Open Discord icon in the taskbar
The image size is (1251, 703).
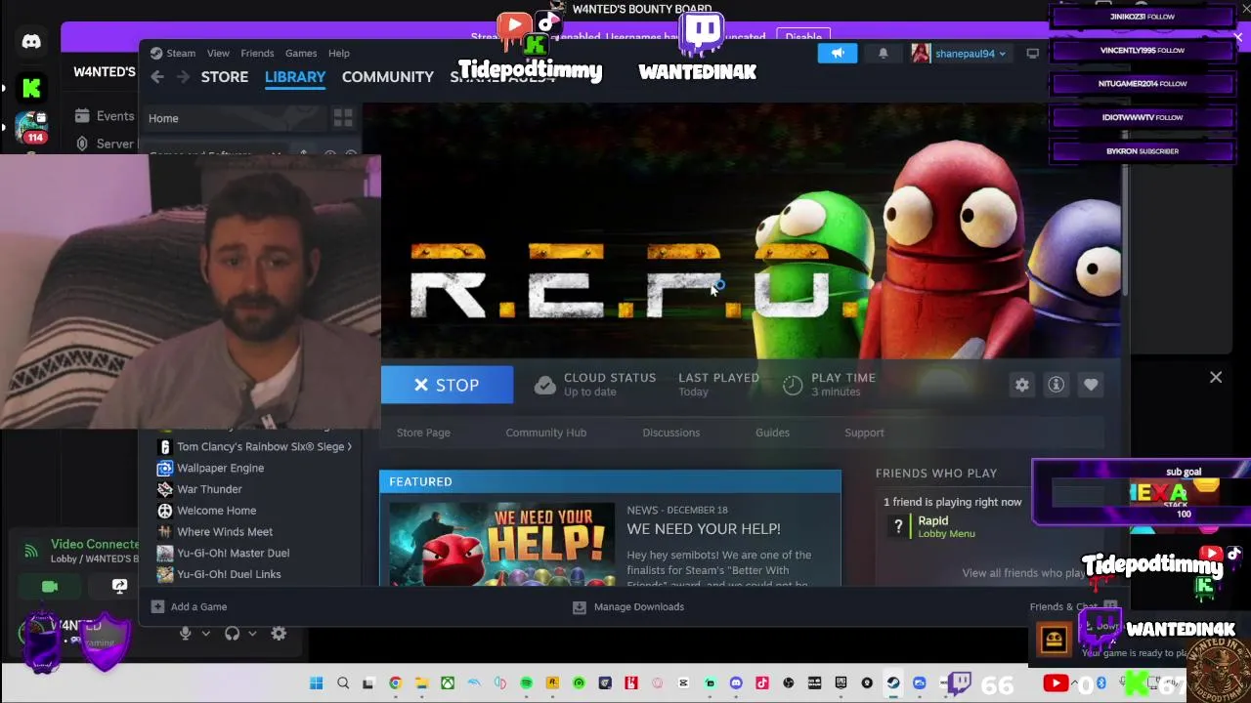(x=736, y=683)
